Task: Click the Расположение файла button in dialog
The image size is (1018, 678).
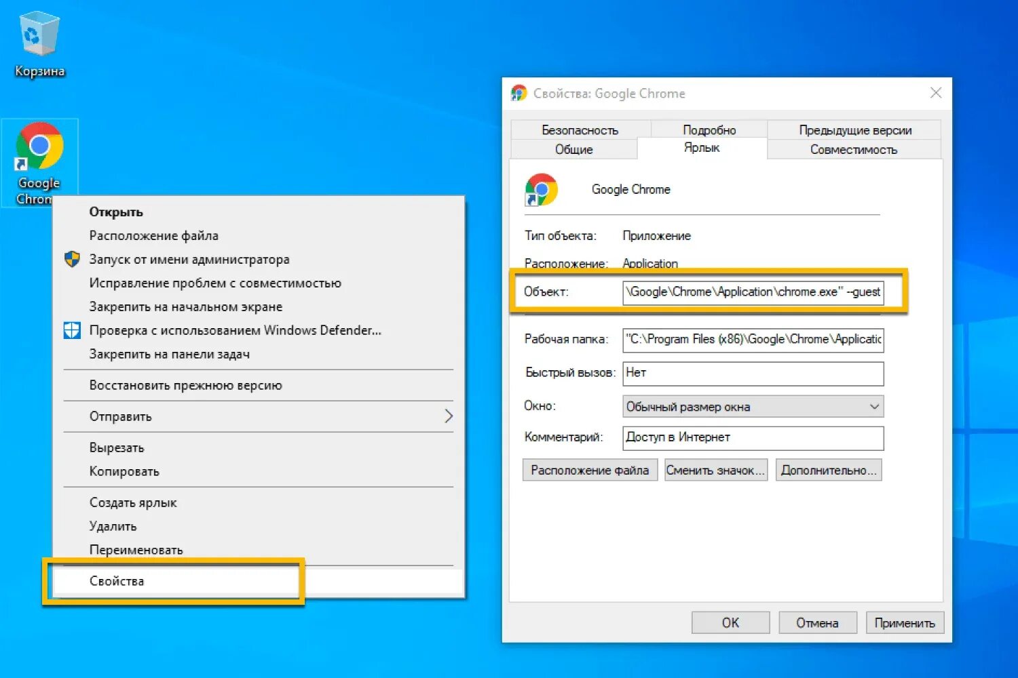Action: coord(590,470)
